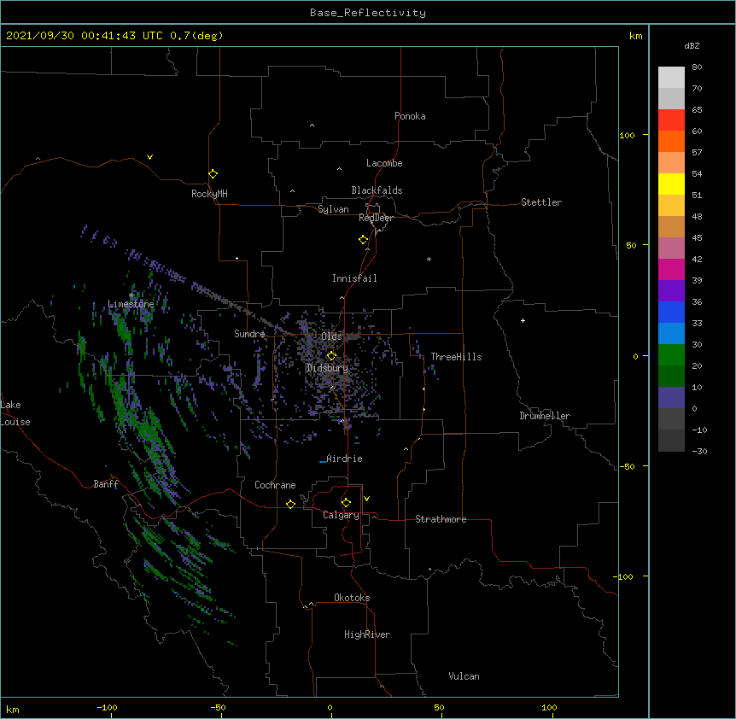
Task: Click the Limestone label
Action: (131, 304)
